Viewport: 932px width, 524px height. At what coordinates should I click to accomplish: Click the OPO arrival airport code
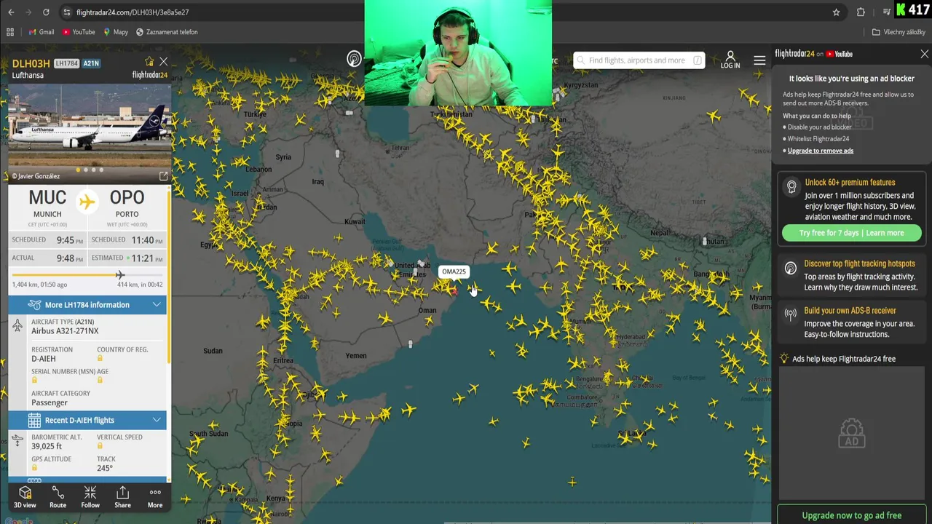click(127, 197)
